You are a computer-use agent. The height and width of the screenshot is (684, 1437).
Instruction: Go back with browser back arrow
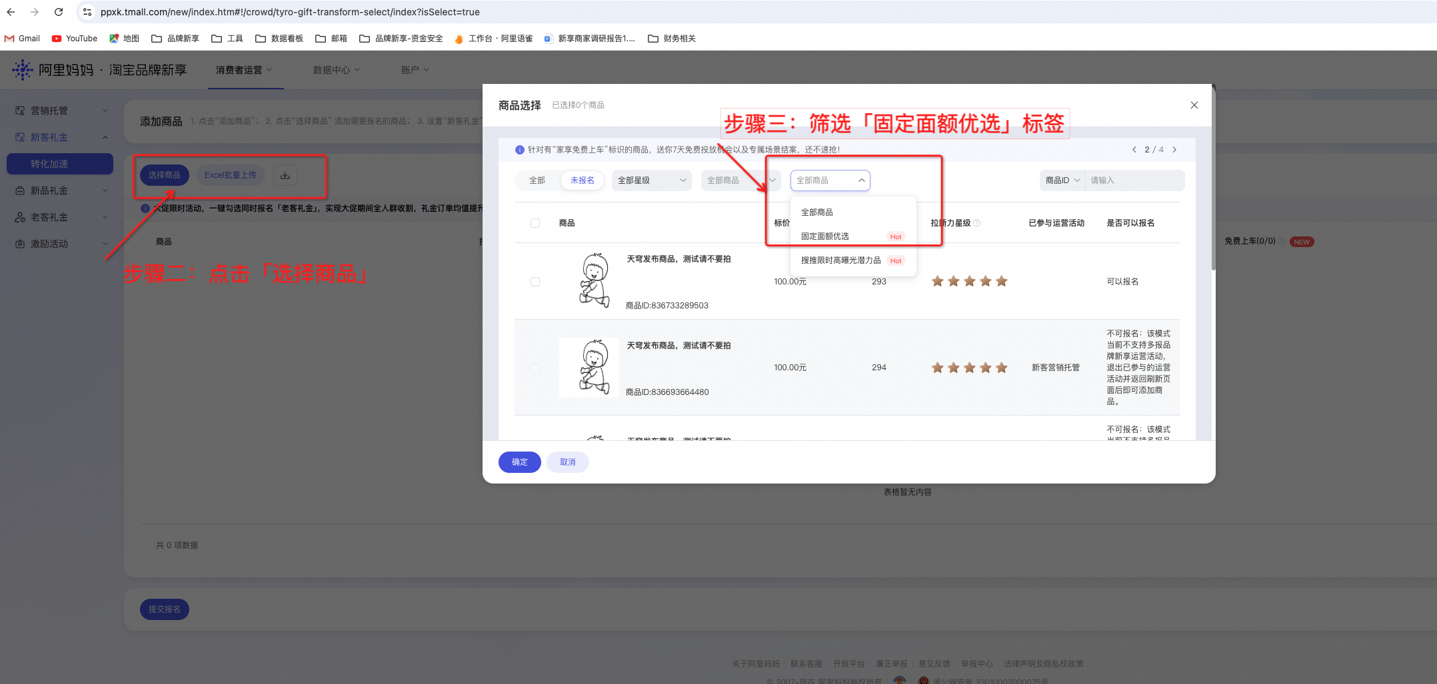[11, 12]
